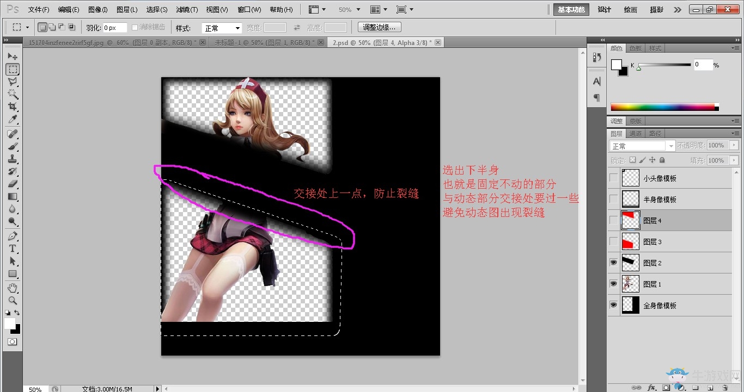
Task: Switch to the 设计 workspace
Action: (605, 10)
